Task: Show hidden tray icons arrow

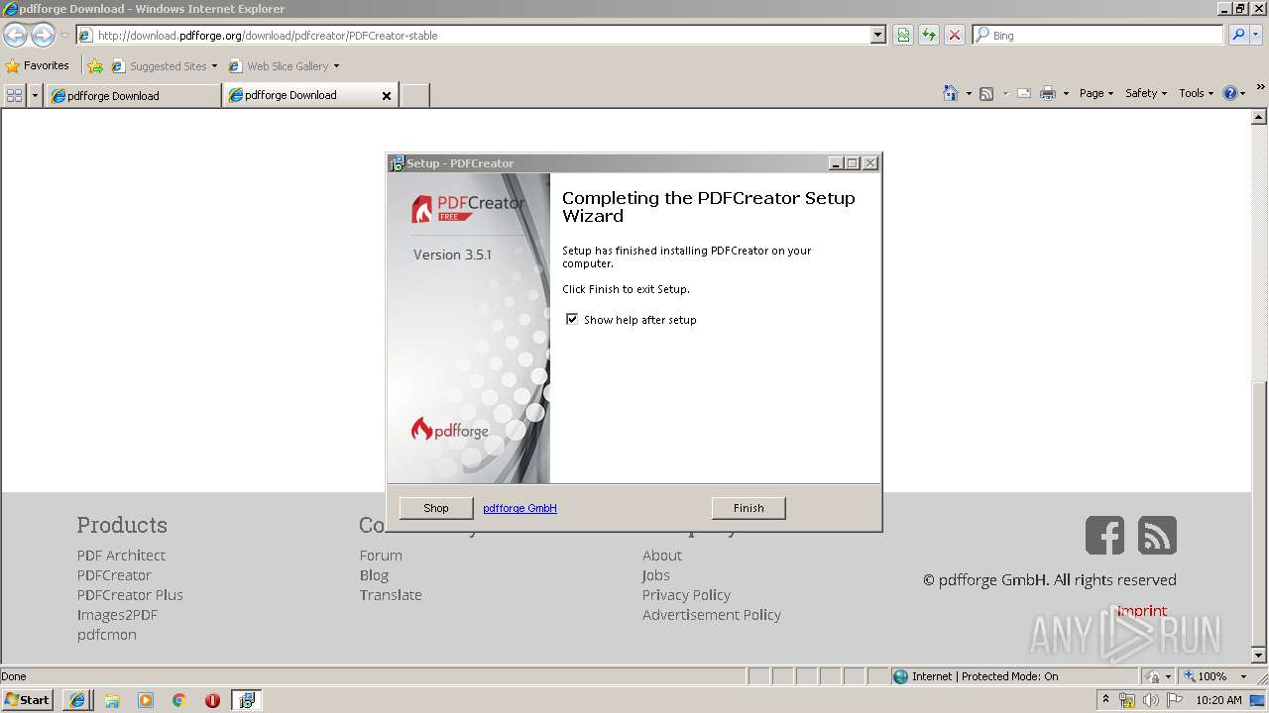Action: 1105,700
